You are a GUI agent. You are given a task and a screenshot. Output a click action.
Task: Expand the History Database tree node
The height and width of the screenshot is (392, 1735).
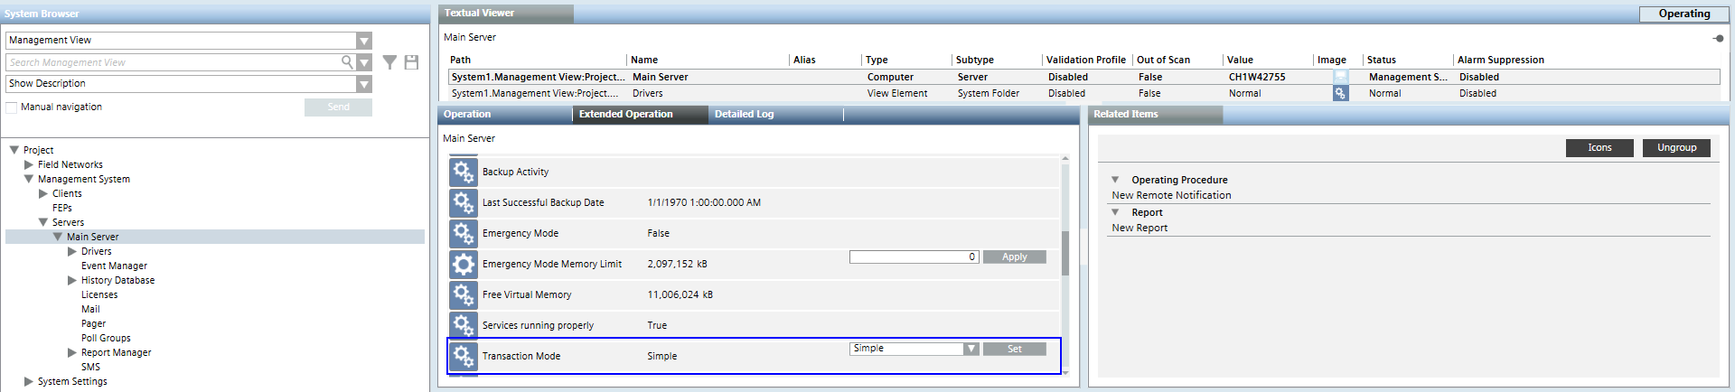[x=72, y=280]
